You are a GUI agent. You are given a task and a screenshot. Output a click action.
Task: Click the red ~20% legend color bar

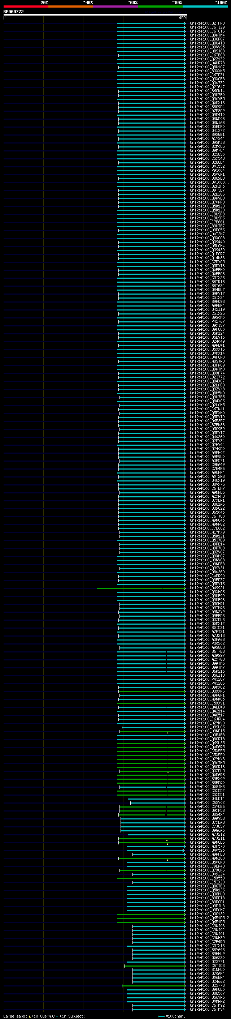[x=26, y=7]
